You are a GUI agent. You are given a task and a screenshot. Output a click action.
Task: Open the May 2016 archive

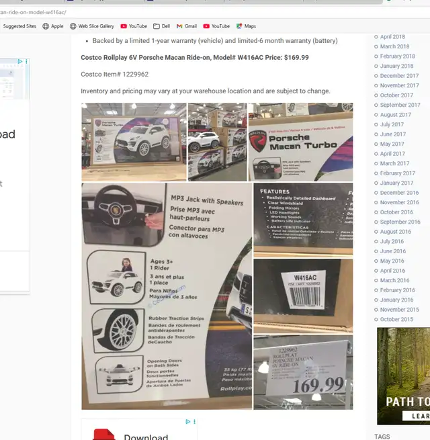[x=392, y=261]
